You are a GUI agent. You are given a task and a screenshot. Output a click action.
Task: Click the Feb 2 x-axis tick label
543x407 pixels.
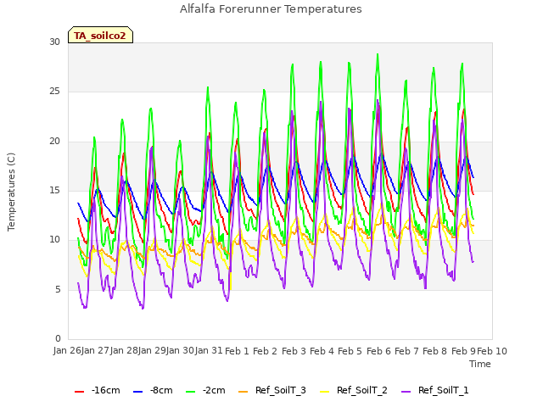tap(265, 351)
